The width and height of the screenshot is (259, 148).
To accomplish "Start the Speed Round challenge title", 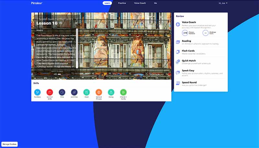I will pos(189,82).
